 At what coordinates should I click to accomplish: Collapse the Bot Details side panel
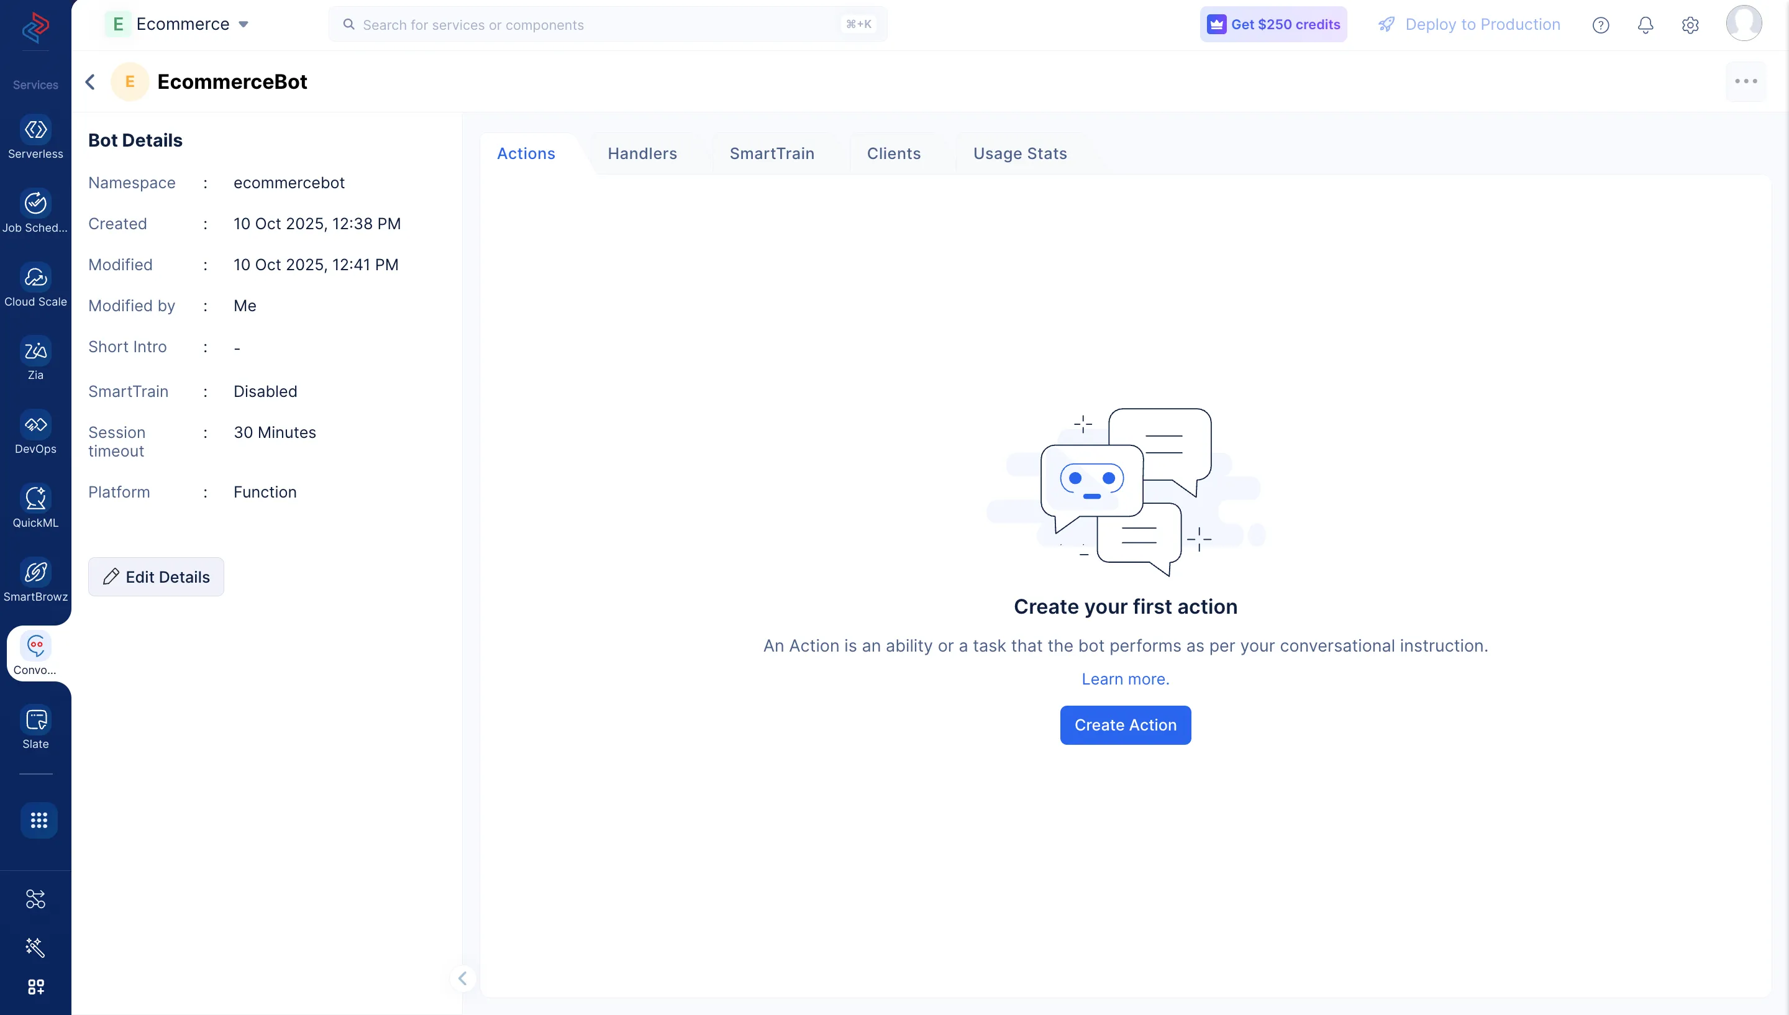(462, 978)
